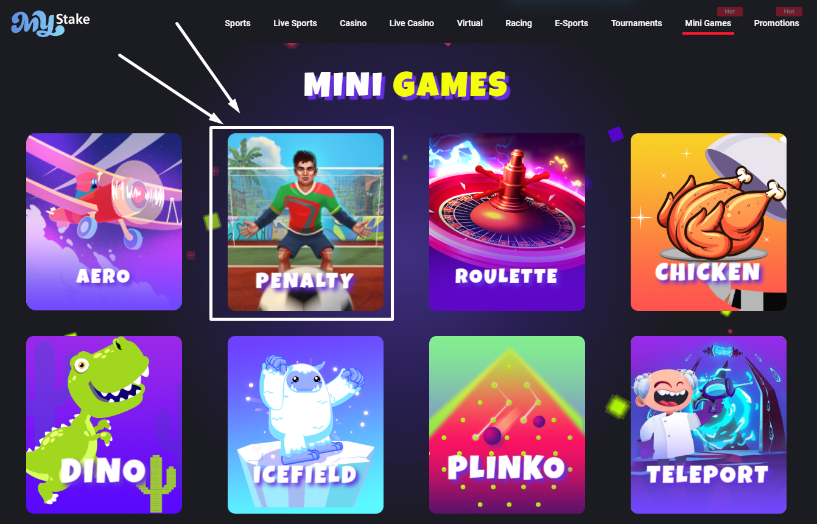The height and width of the screenshot is (524, 817).
Task: Select the Teleport scientist game
Action: point(709,425)
